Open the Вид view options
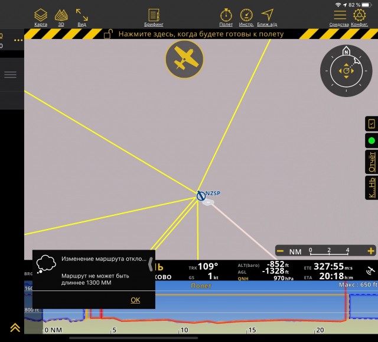Screen dimensions: 378x342 click(x=82, y=17)
